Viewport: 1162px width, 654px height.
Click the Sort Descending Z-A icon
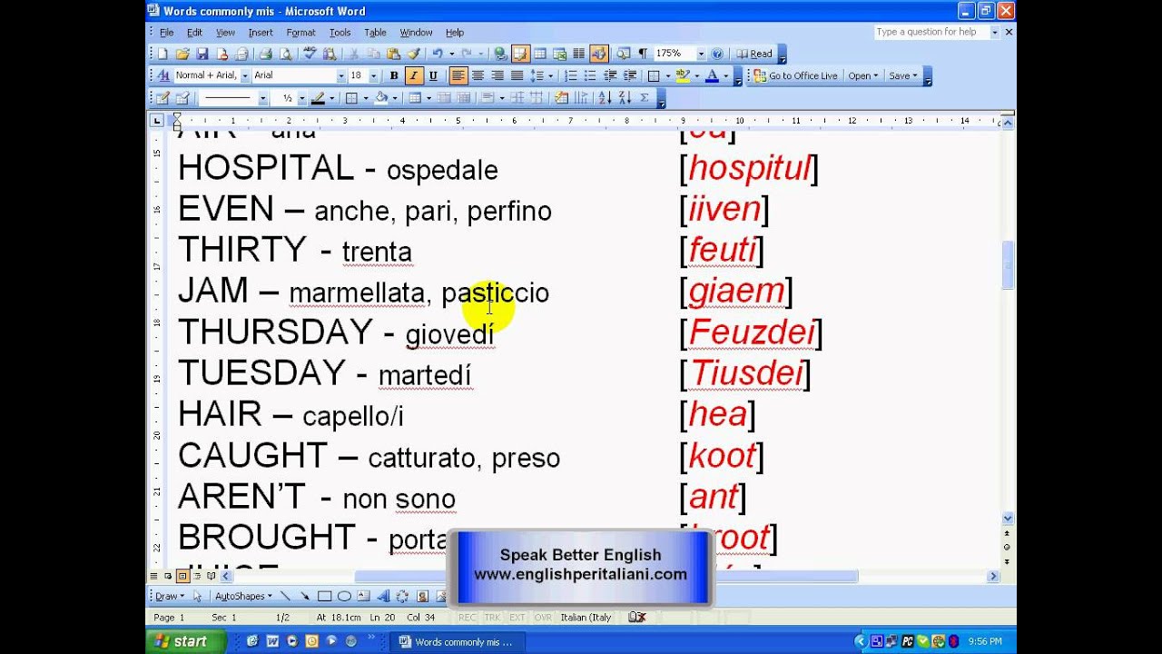(x=625, y=97)
